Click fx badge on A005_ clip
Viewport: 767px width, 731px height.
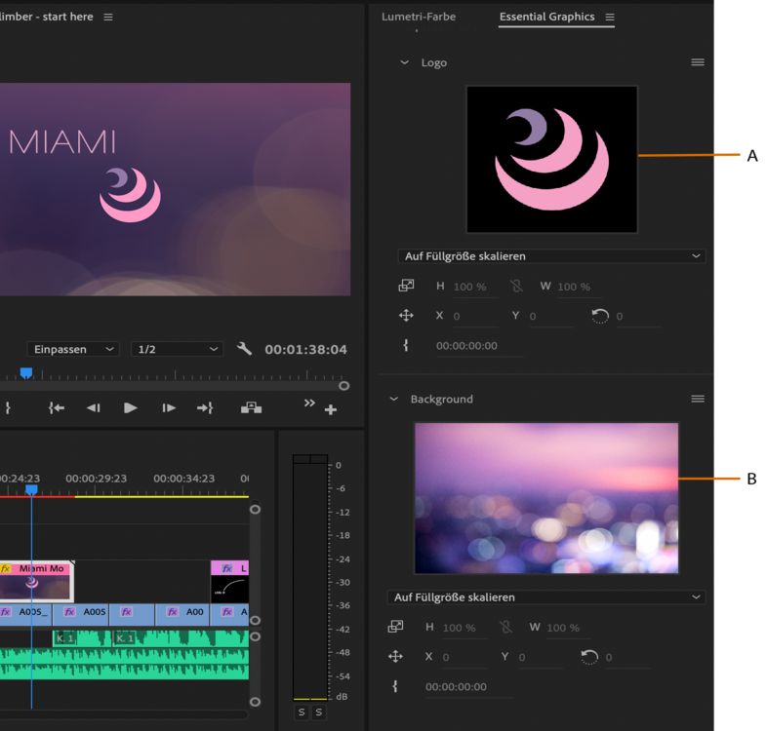coord(6,612)
